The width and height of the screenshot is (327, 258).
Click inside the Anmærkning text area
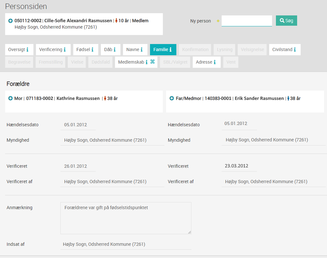(126, 218)
